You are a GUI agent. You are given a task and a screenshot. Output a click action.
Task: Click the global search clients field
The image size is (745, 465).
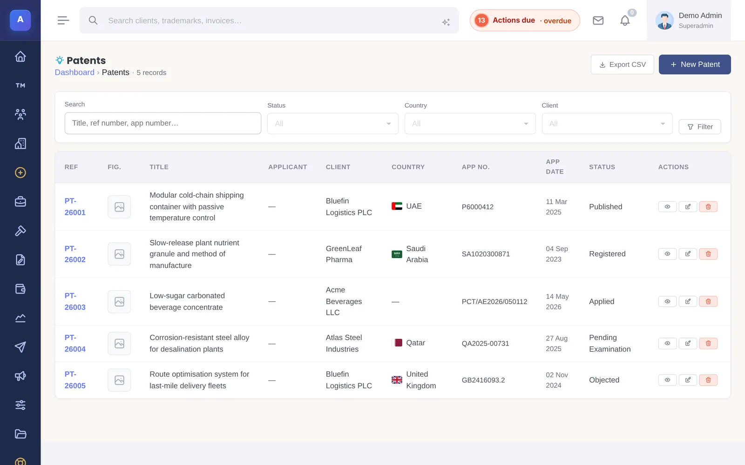point(269,20)
